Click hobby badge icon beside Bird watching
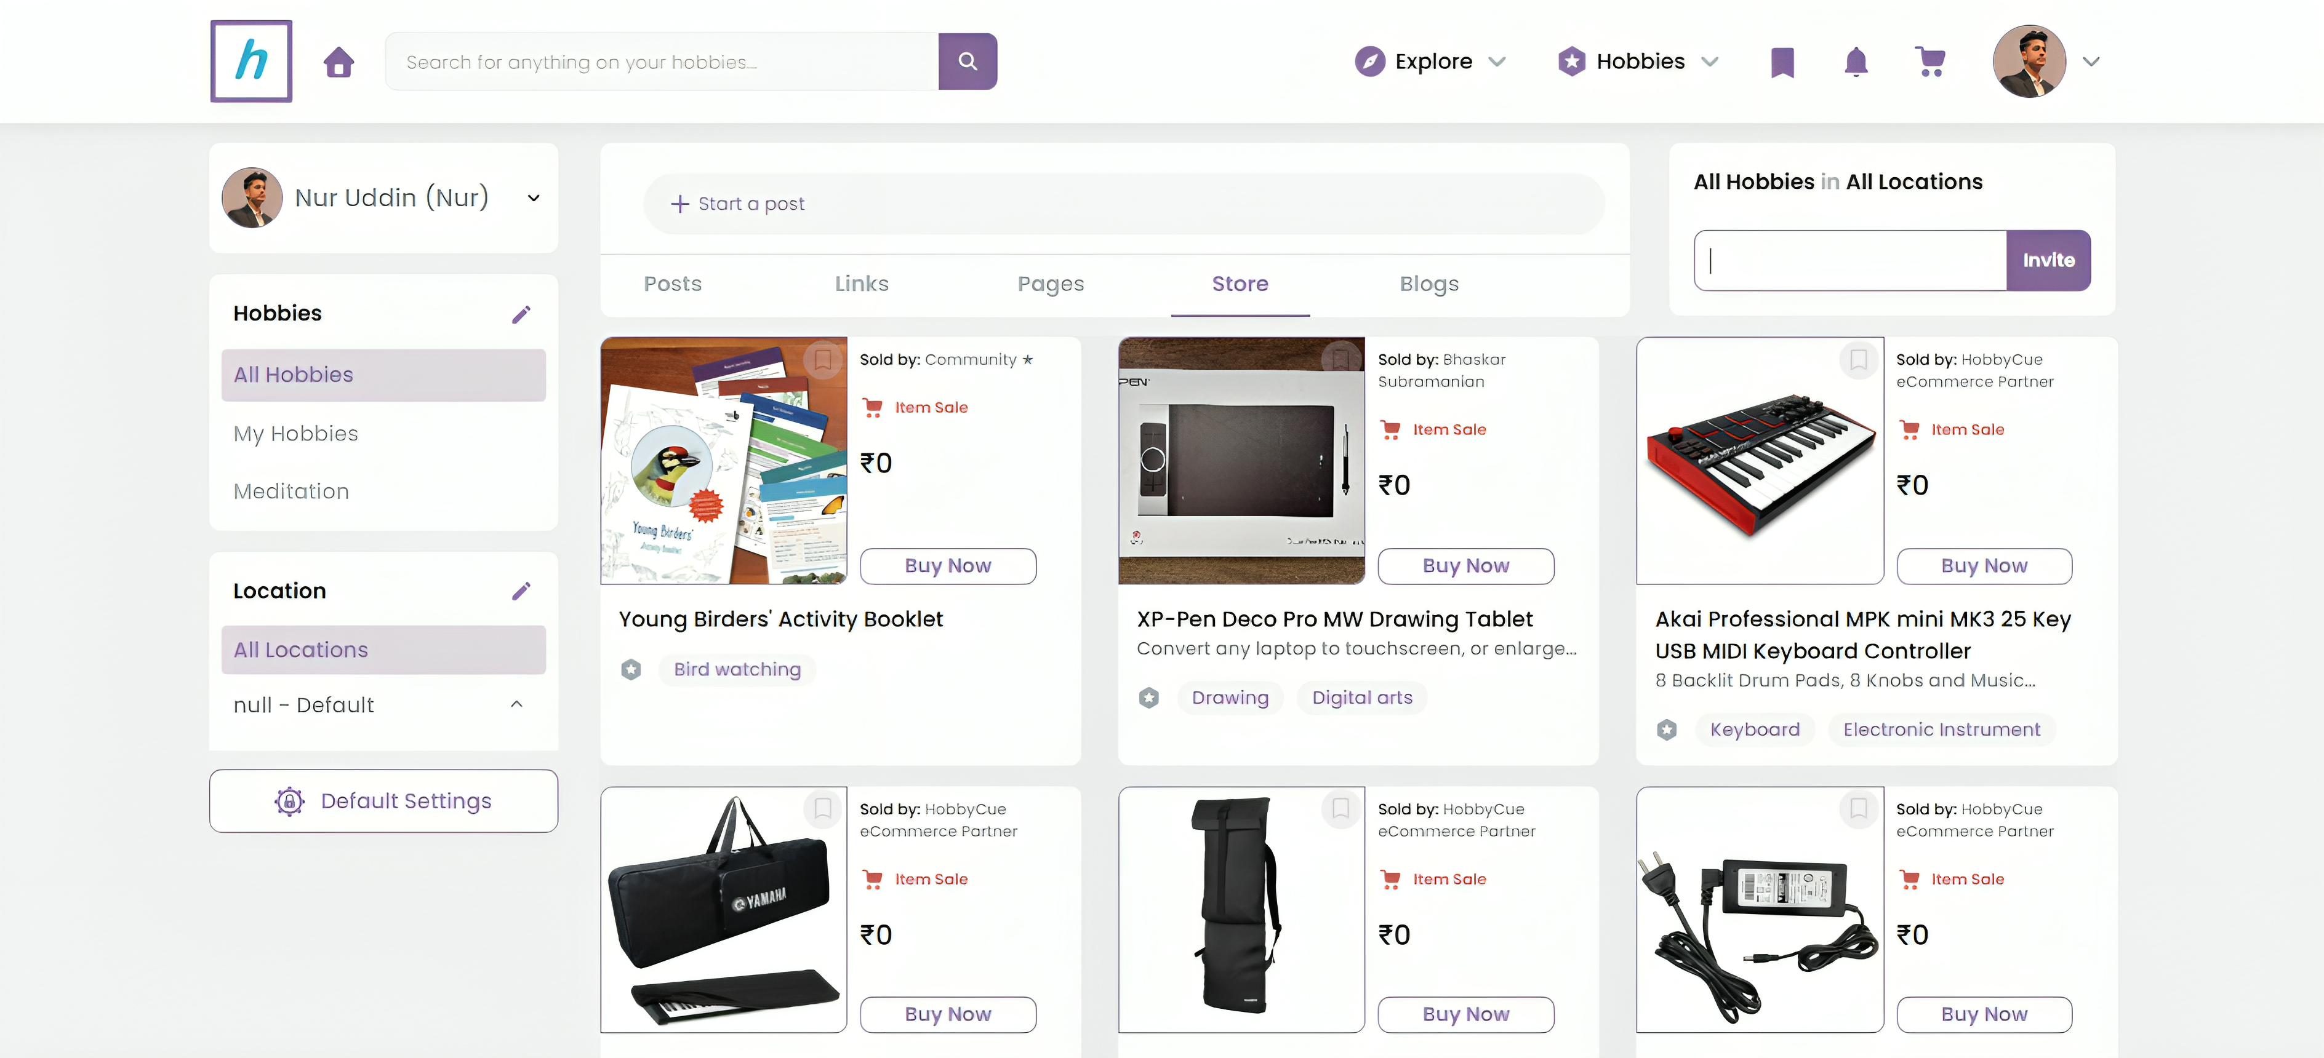Screen dimensions: 2324x1058 [x=631, y=669]
